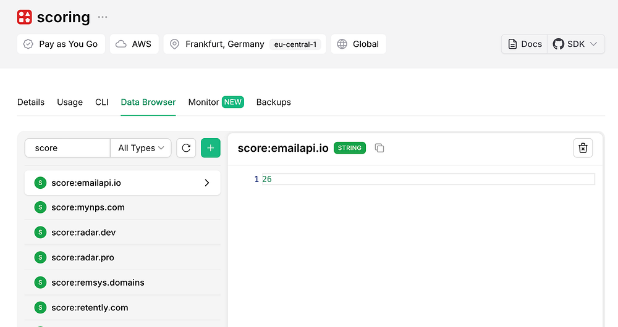Viewport: 618px width, 327px height.
Task: Click the GitHub icon in SDK button
Action: pyautogui.click(x=558, y=44)
